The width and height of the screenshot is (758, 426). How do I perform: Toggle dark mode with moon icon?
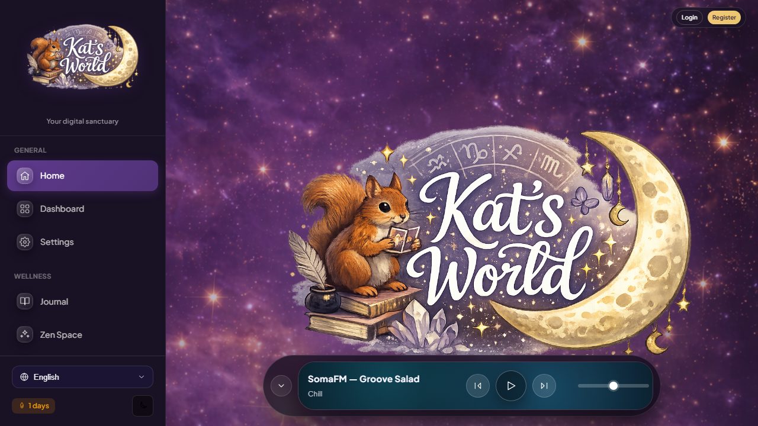coord(143,406)
